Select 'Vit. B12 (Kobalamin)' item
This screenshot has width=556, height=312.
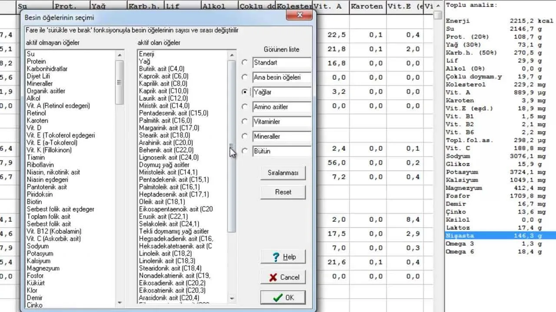click(54, 231)
